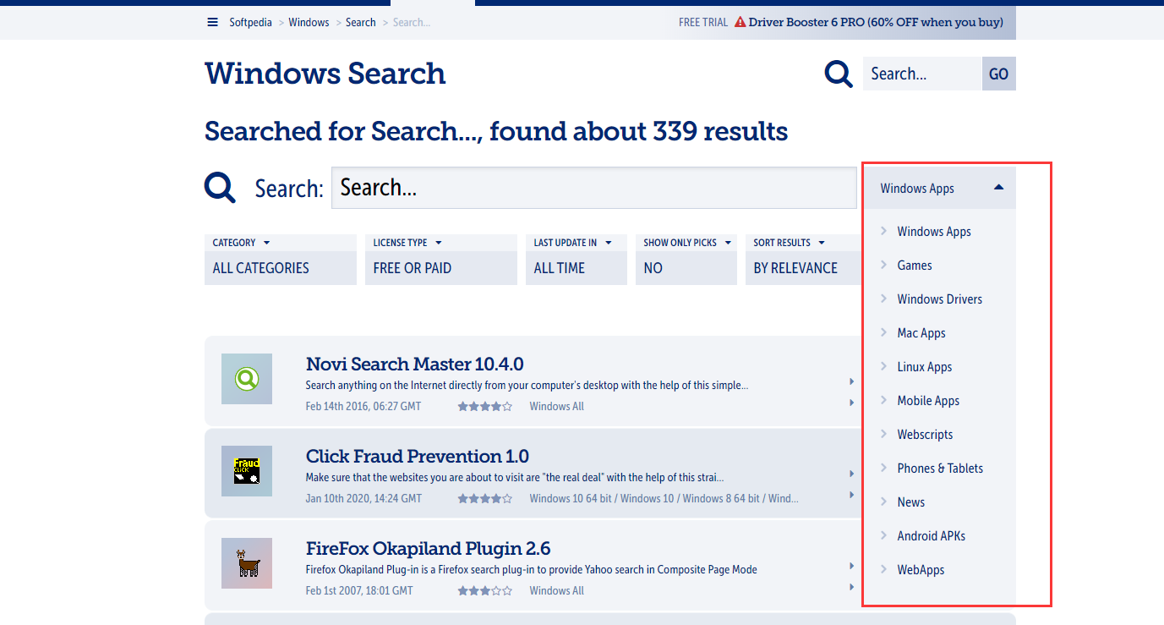
Task: Open the FireFox Okapiland Plugin app icon
Action: (247, 563)
